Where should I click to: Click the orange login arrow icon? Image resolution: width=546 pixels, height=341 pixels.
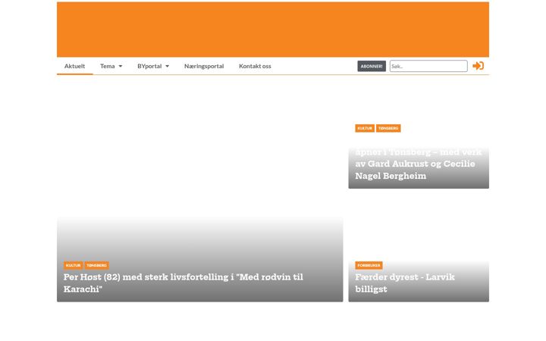(478, 66)
